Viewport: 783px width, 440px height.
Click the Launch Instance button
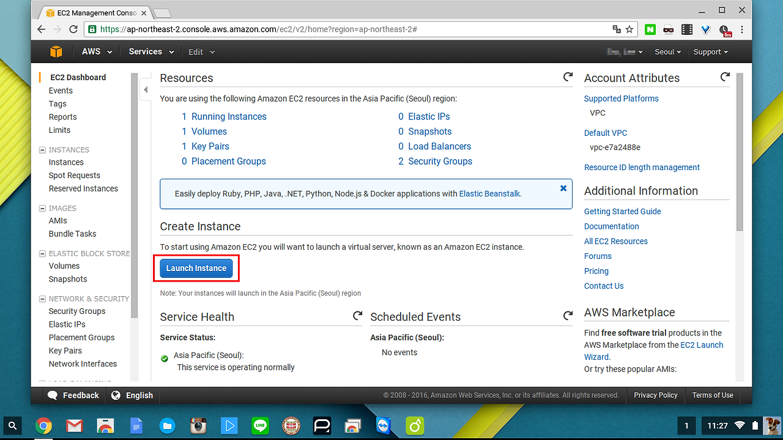(x=196, y=269)
